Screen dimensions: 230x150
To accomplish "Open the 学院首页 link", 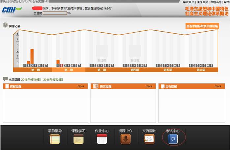I will [x=189, y=2].
